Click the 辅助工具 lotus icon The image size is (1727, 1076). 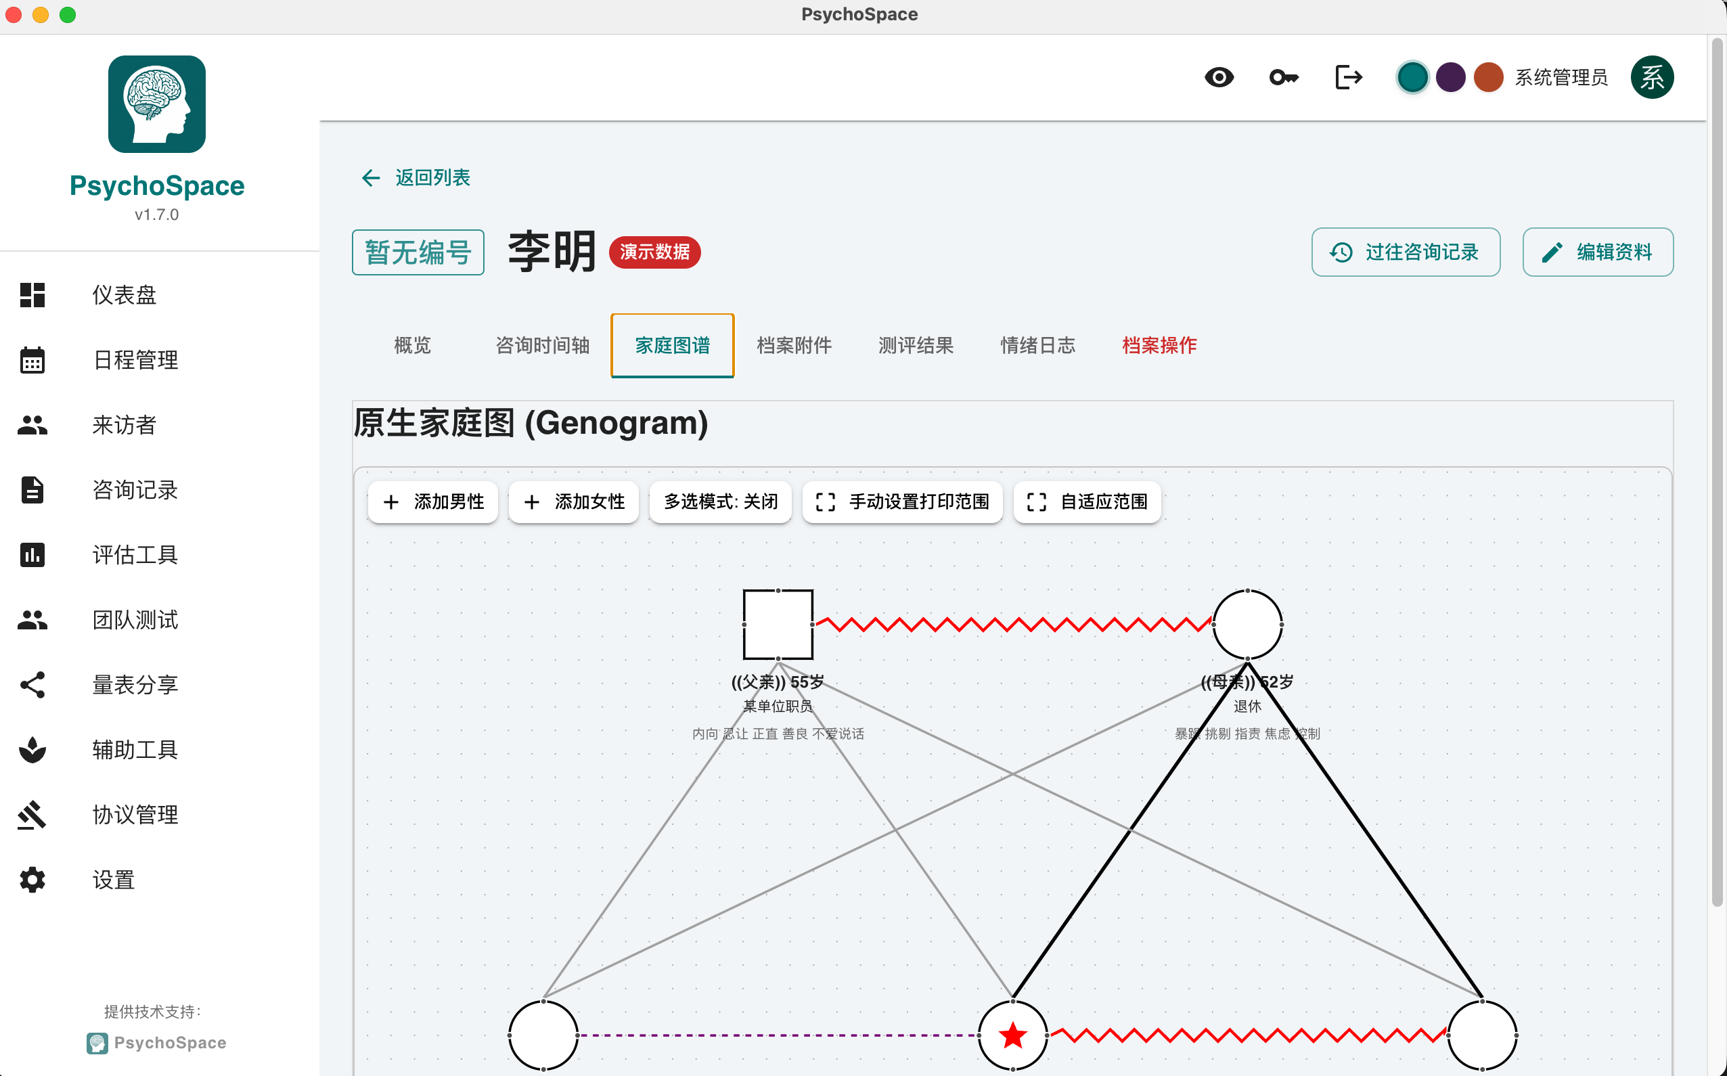32,749
